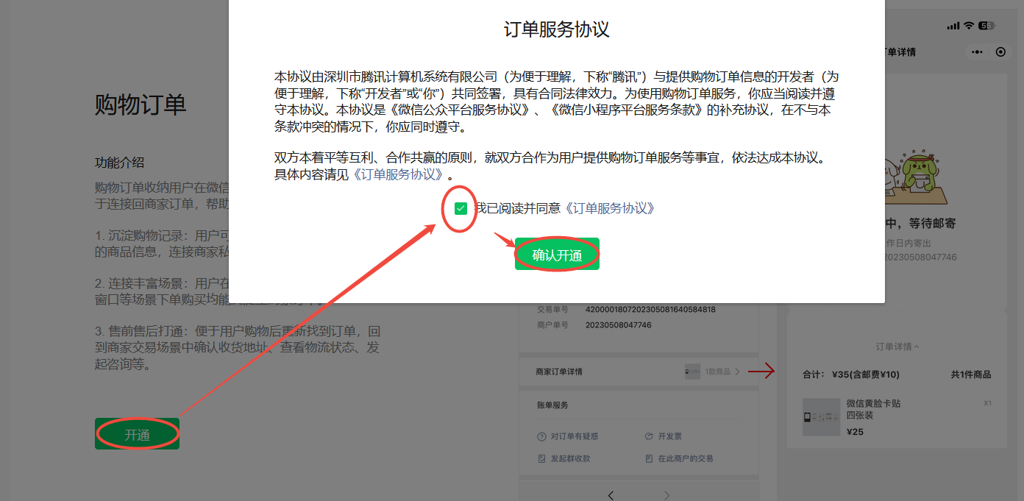This screenshot has height=501, width=1024.
Task: Click the 微信黄脸卡贴 product image
Action: click(821, 417)
